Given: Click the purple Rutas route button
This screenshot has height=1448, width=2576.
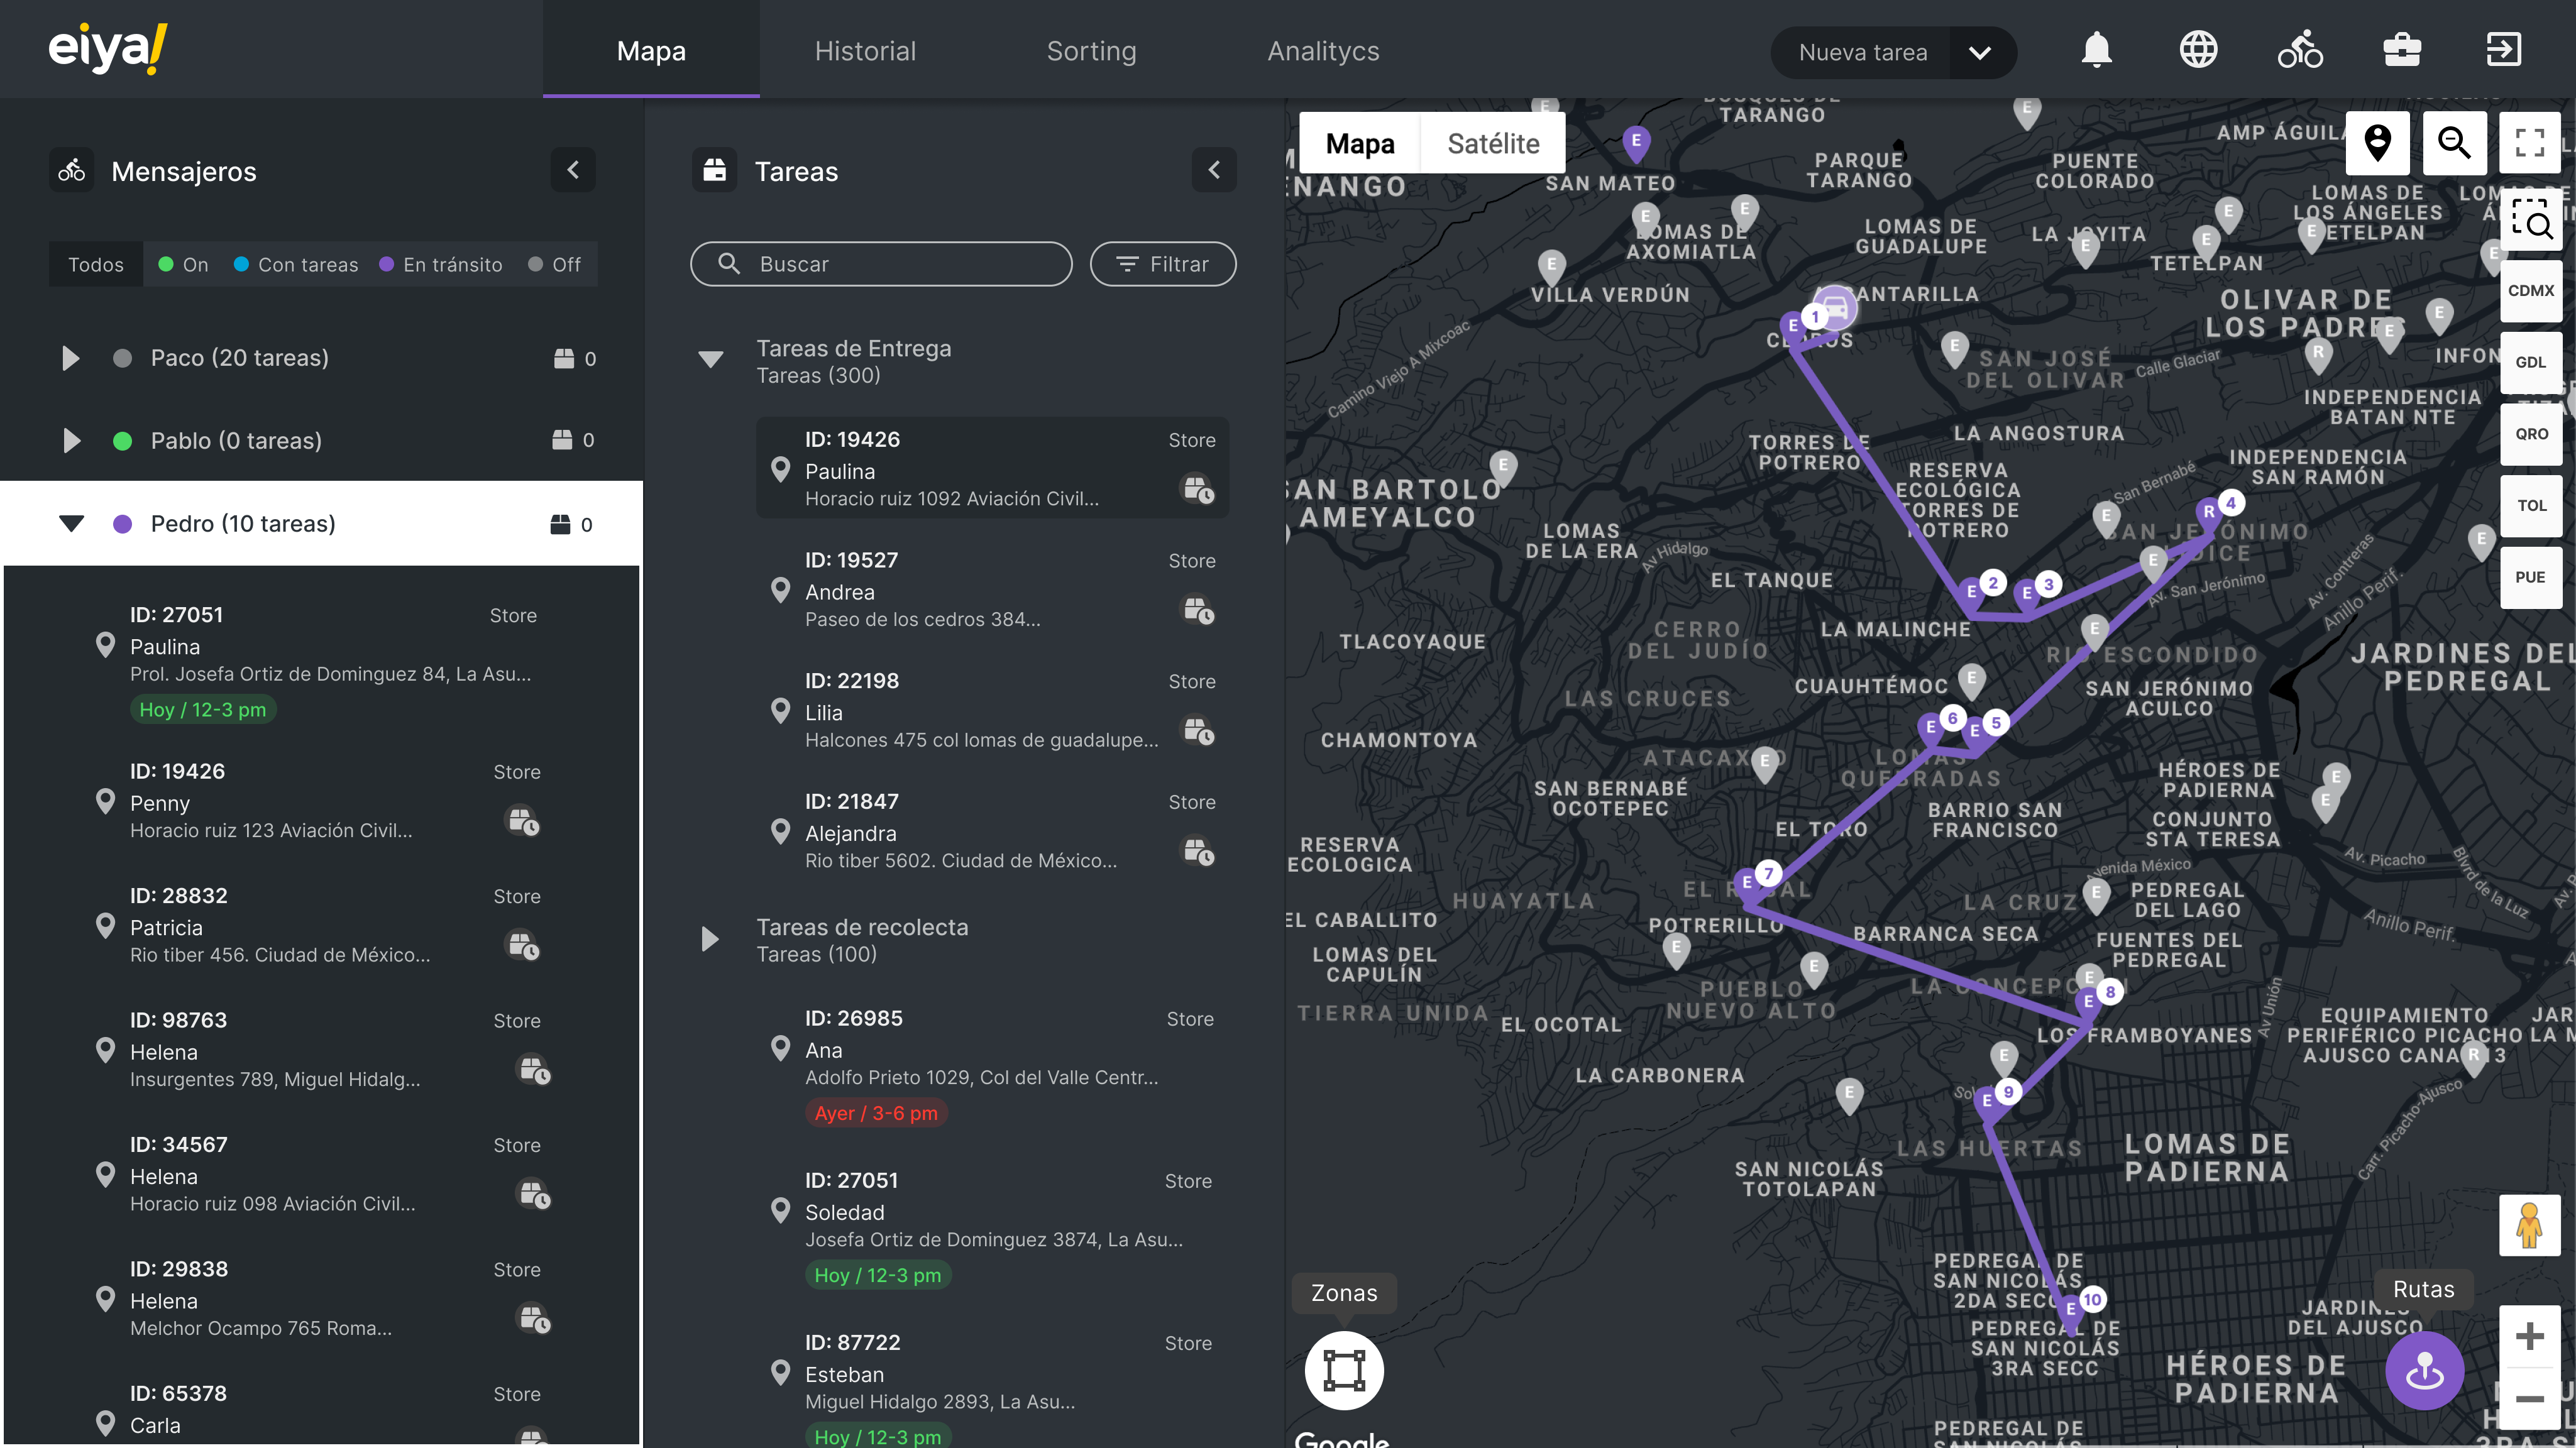Looking at the screenshot, I should (x=2424, y=1370).
